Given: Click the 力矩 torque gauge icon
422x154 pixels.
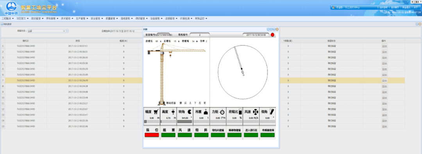Looking at the screenshot, I should 222,112.
